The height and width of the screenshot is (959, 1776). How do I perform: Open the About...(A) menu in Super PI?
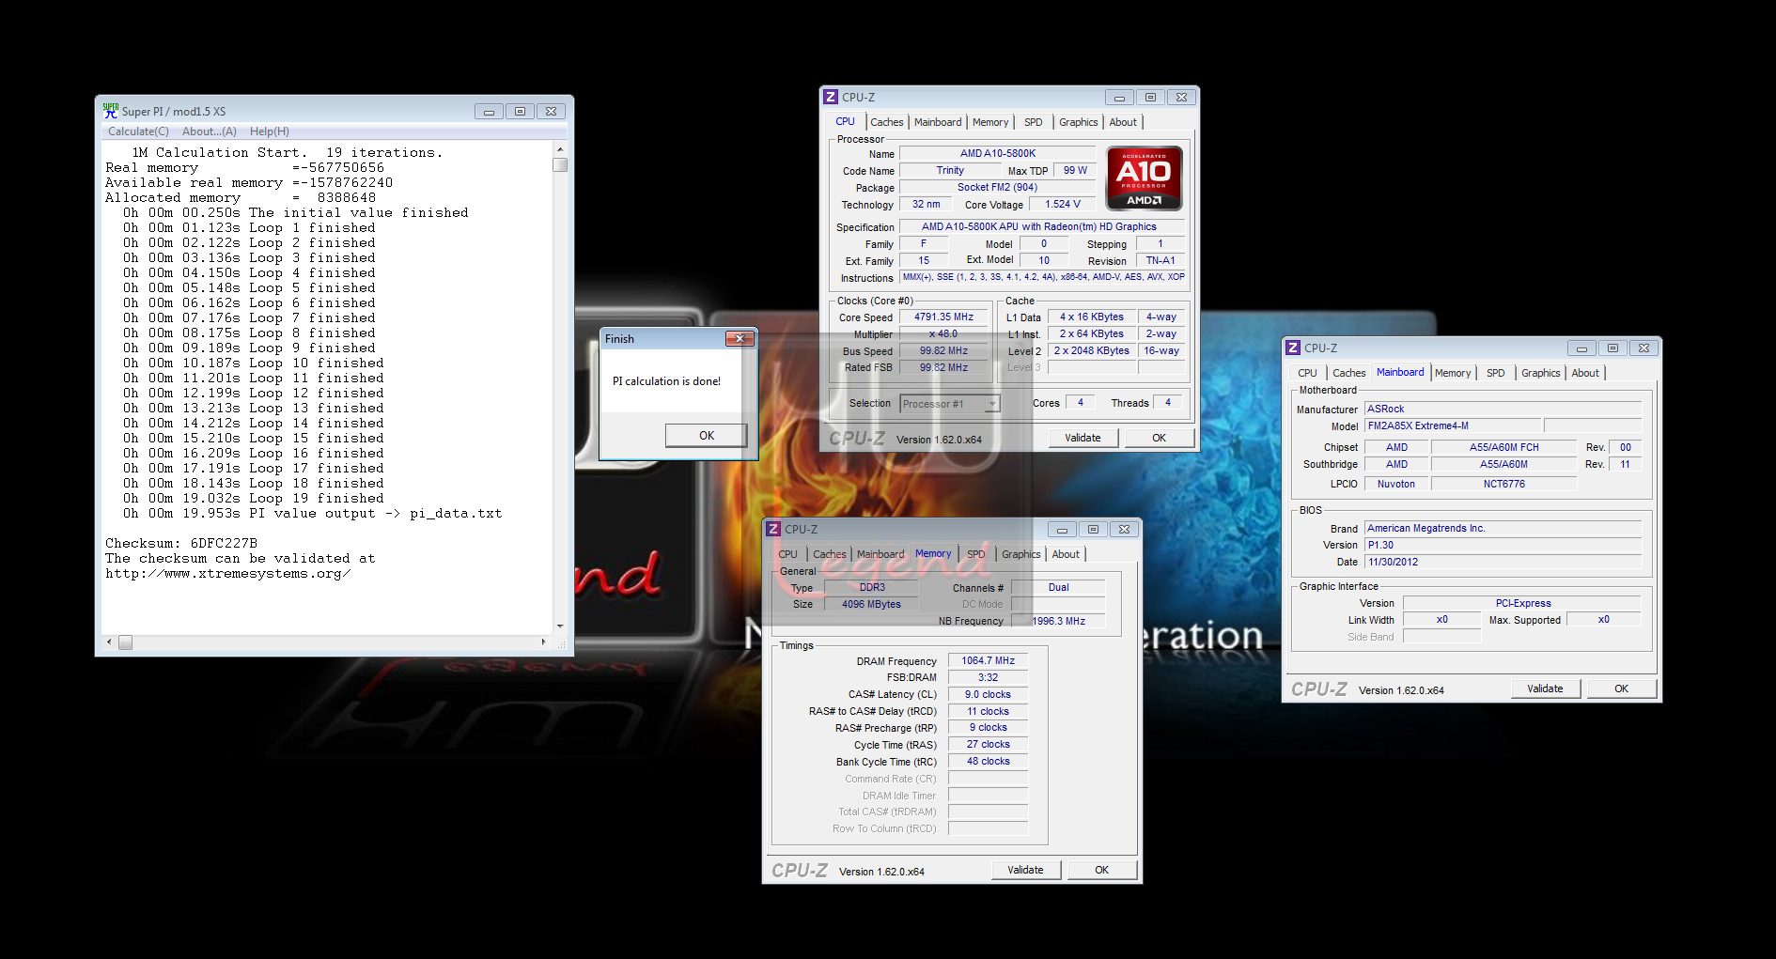tap(210, 131)
